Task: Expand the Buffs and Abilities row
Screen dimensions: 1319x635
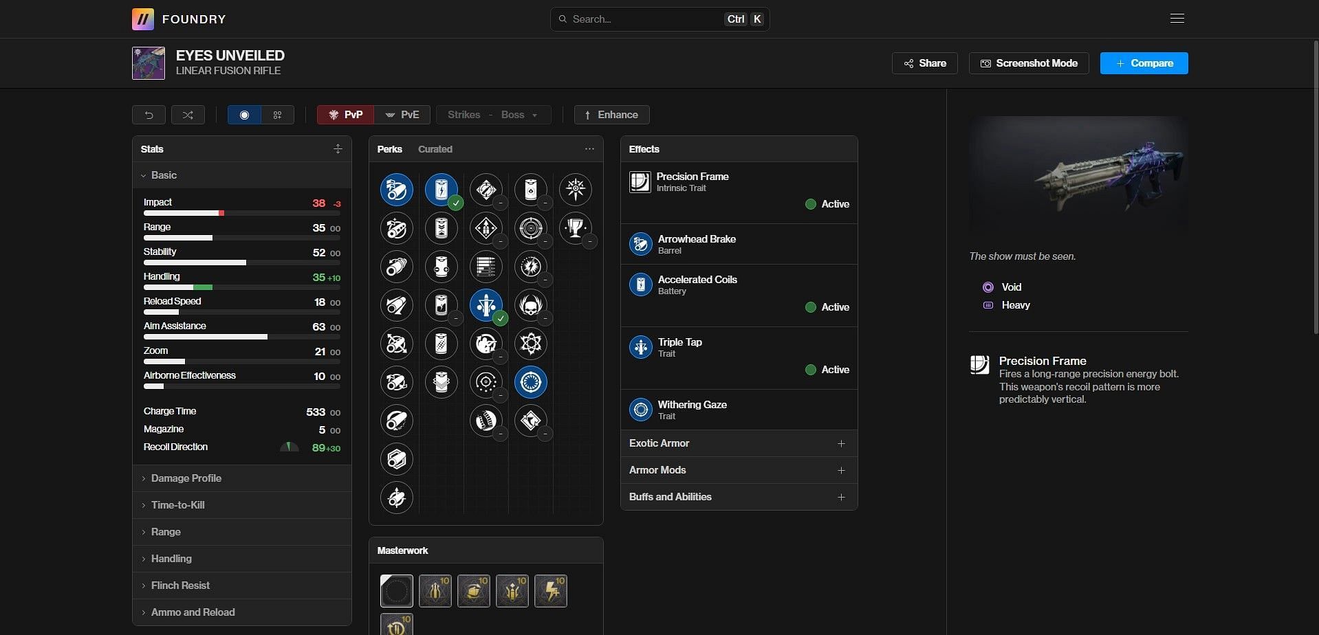Action: coord(739,497)
